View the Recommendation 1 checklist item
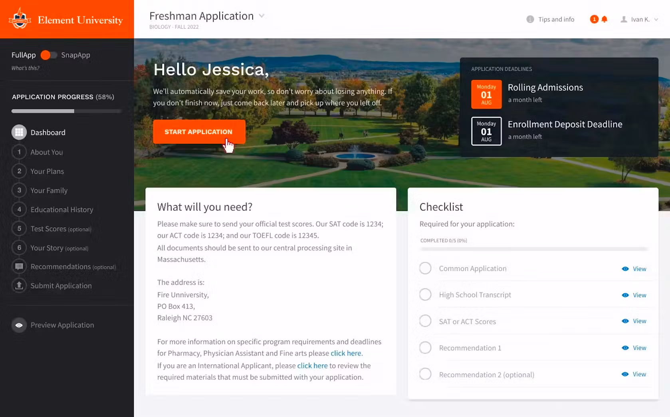 (634, 348)
